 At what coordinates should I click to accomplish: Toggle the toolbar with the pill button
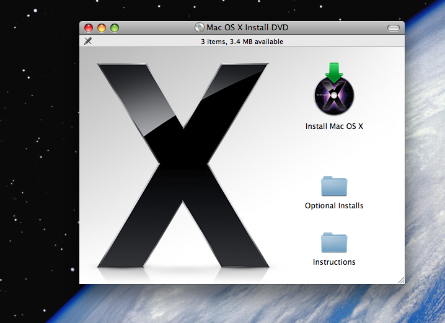tap(394, 28)
